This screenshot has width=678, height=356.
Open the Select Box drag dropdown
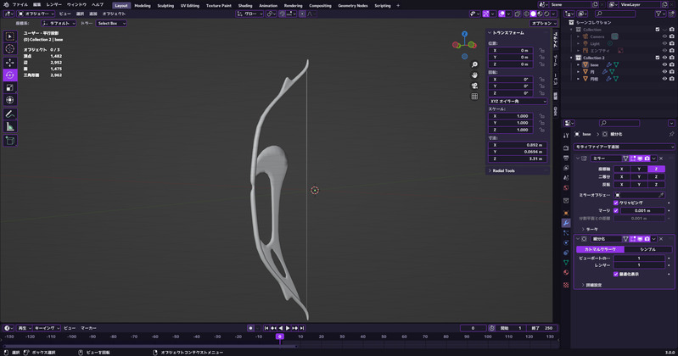pos(111,24)
